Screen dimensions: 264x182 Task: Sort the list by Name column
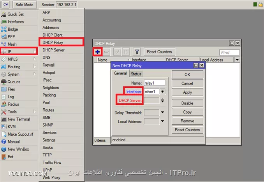[x=114, y=60]
